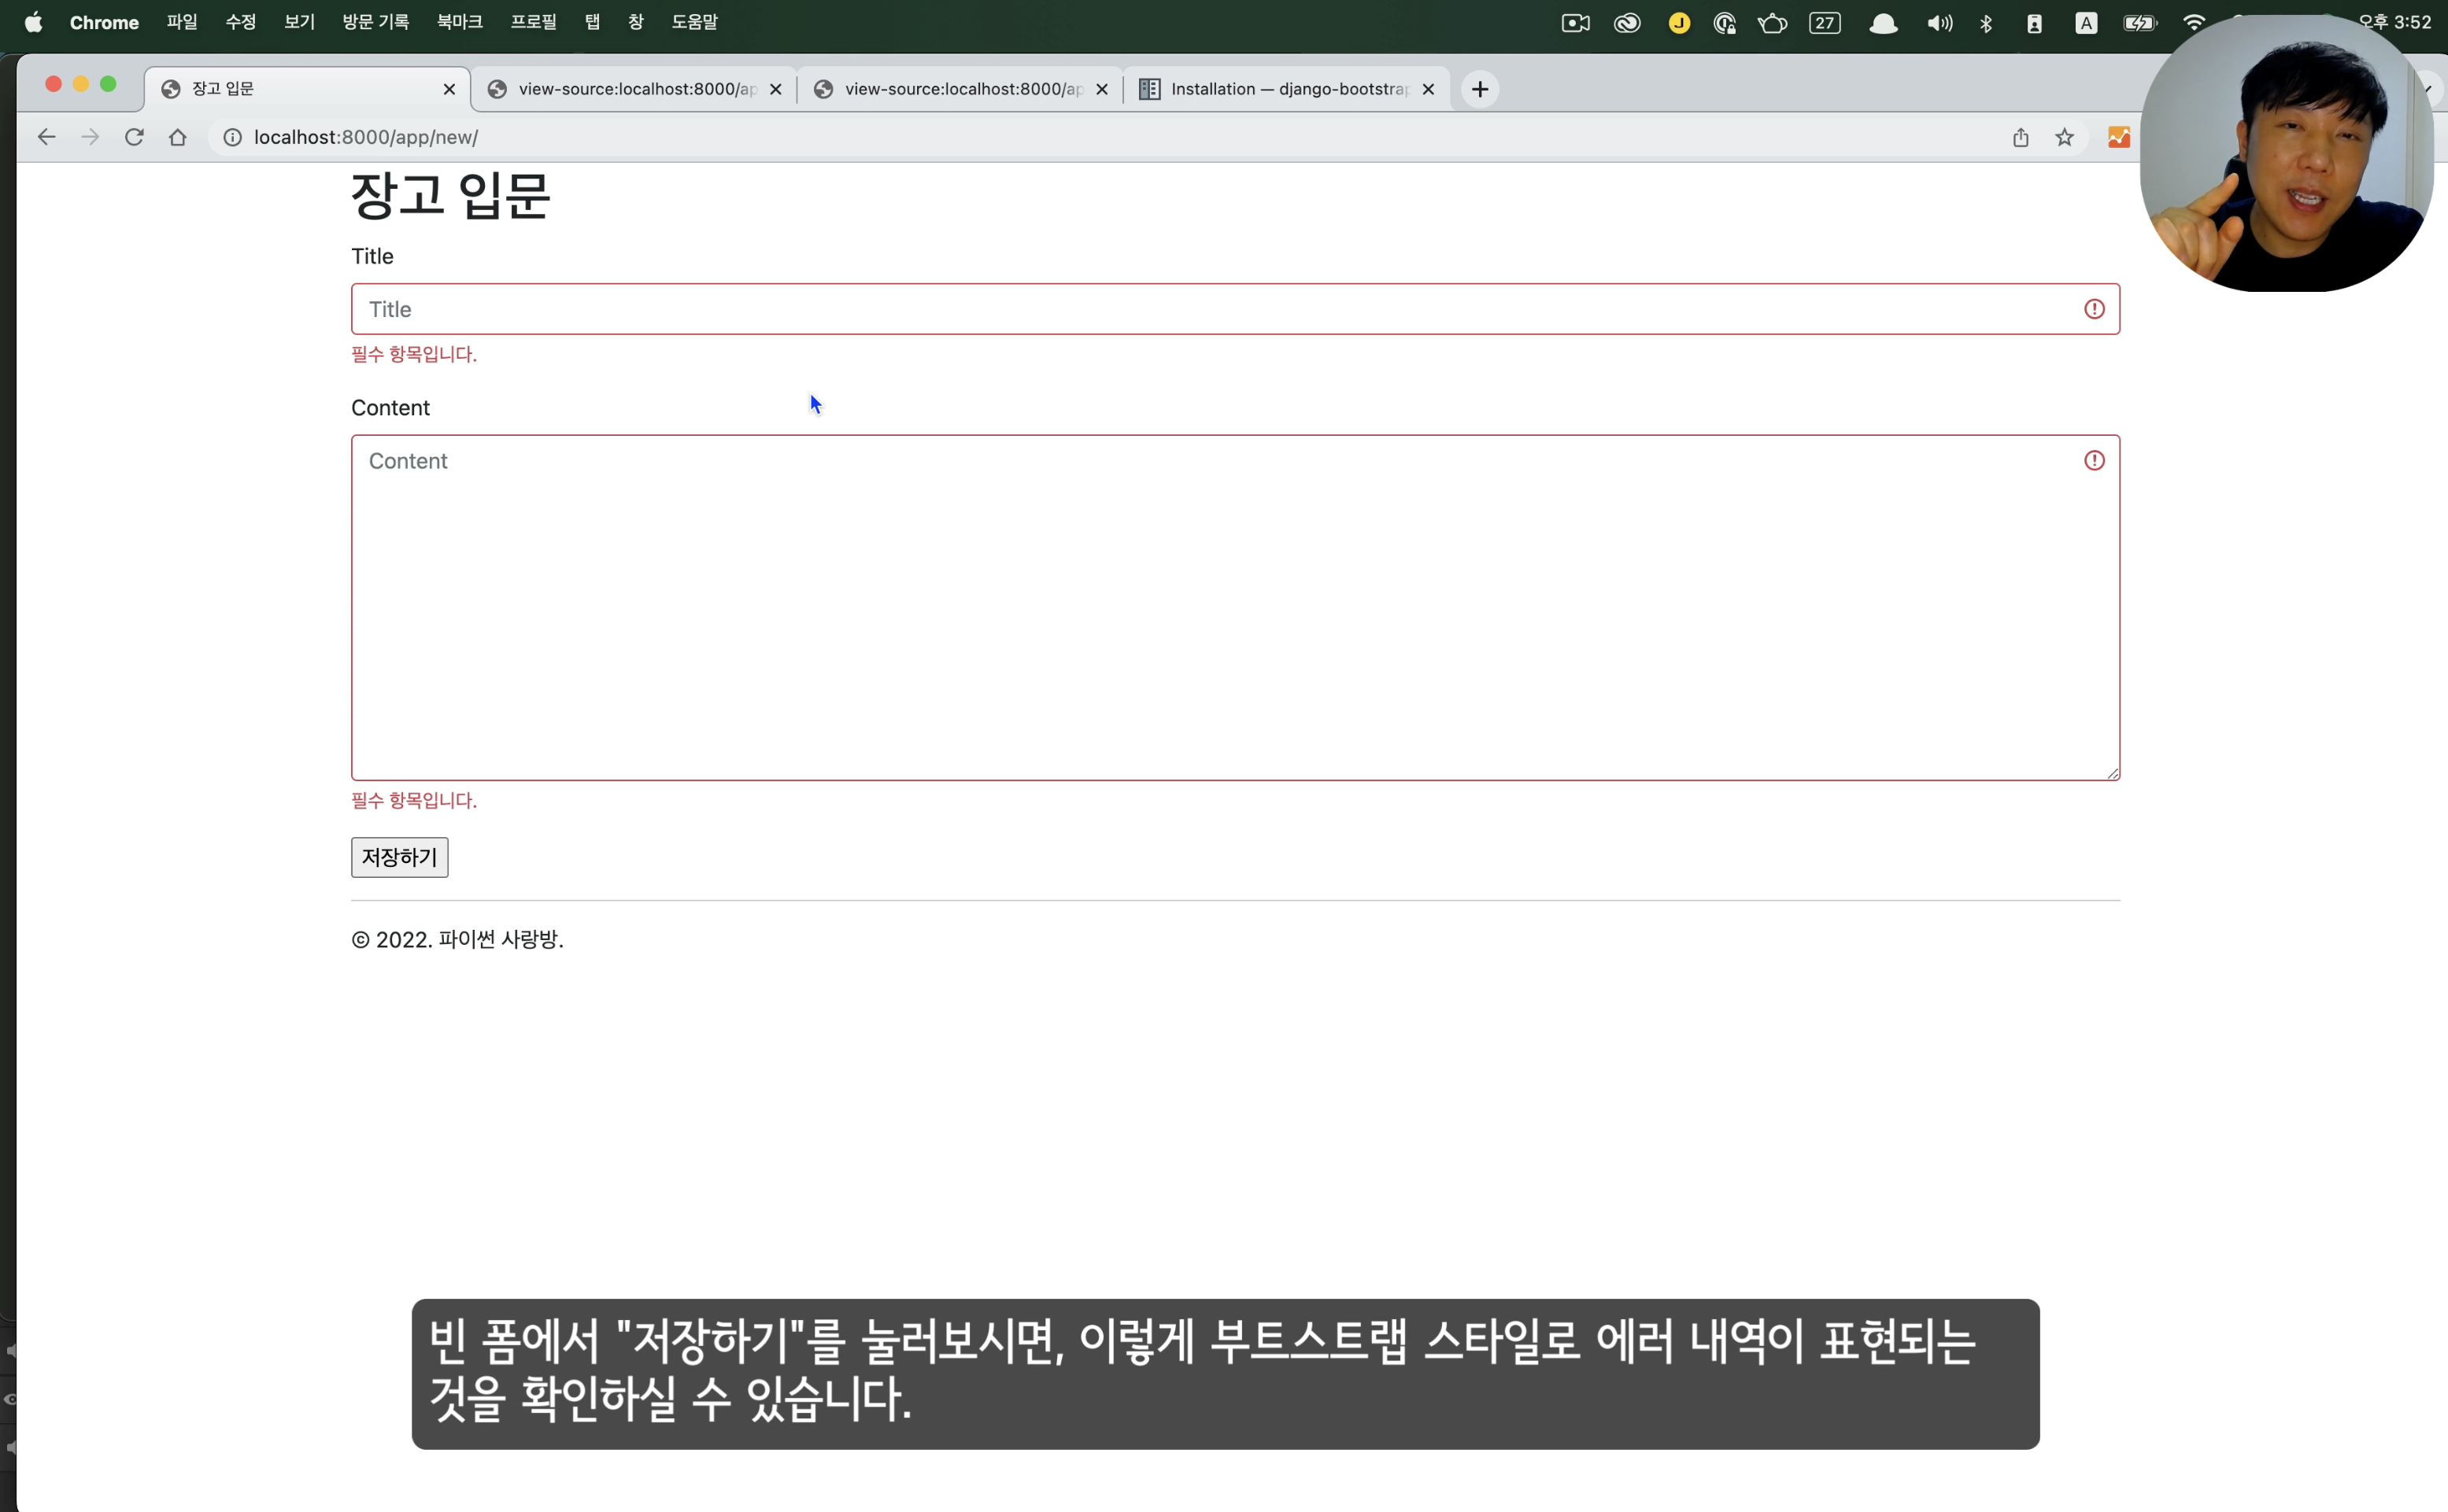Go back using the browser back arrow
This screenshot has width=2448, height=1512.
(x=46, y=137)
